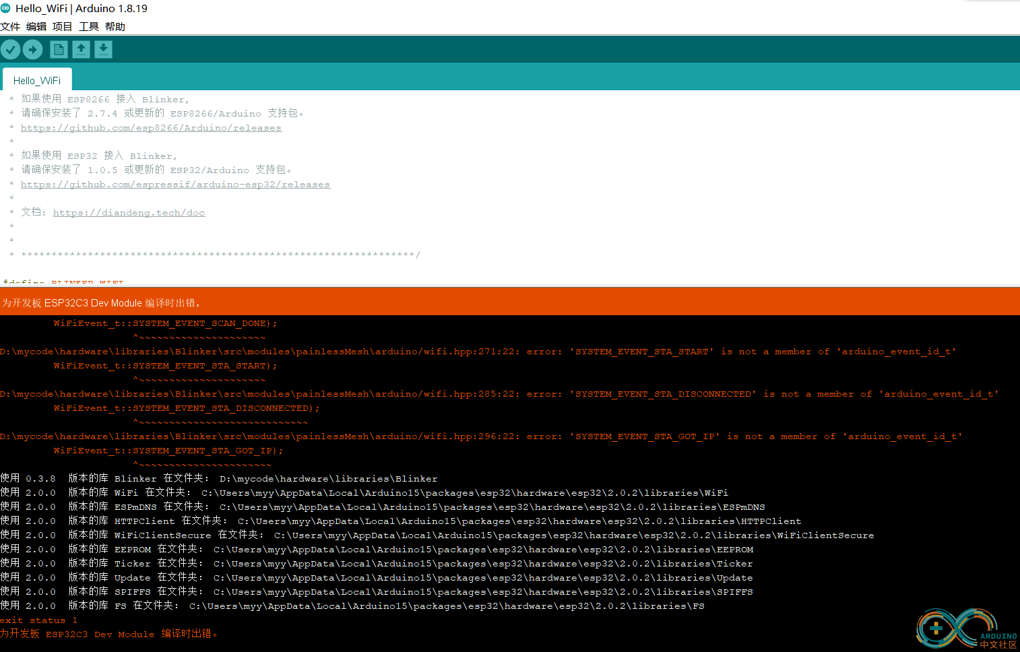Viewport: 1020px width, 652px height.
Task: Click the final ESP32C3 Dev Module error line
Action: (x=108, y=634)
